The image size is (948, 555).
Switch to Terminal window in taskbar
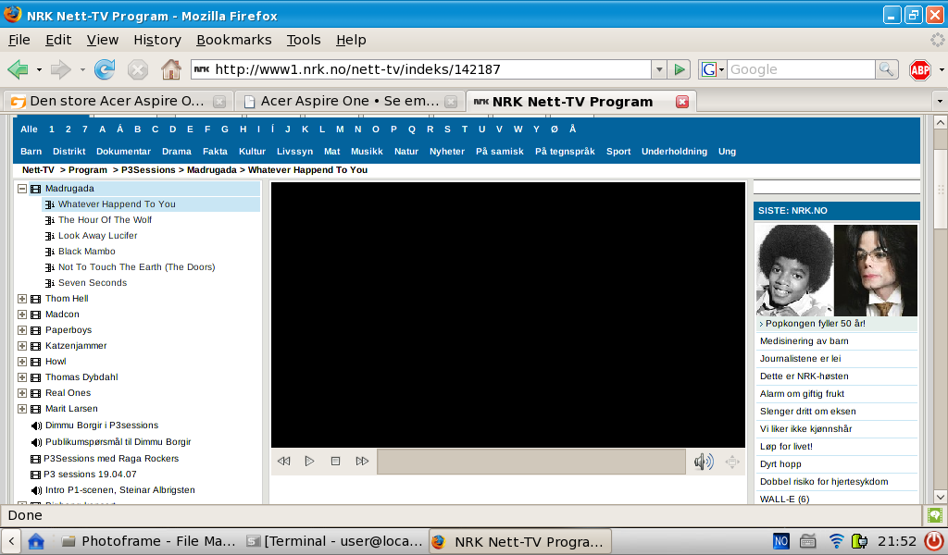pos(335,541)
